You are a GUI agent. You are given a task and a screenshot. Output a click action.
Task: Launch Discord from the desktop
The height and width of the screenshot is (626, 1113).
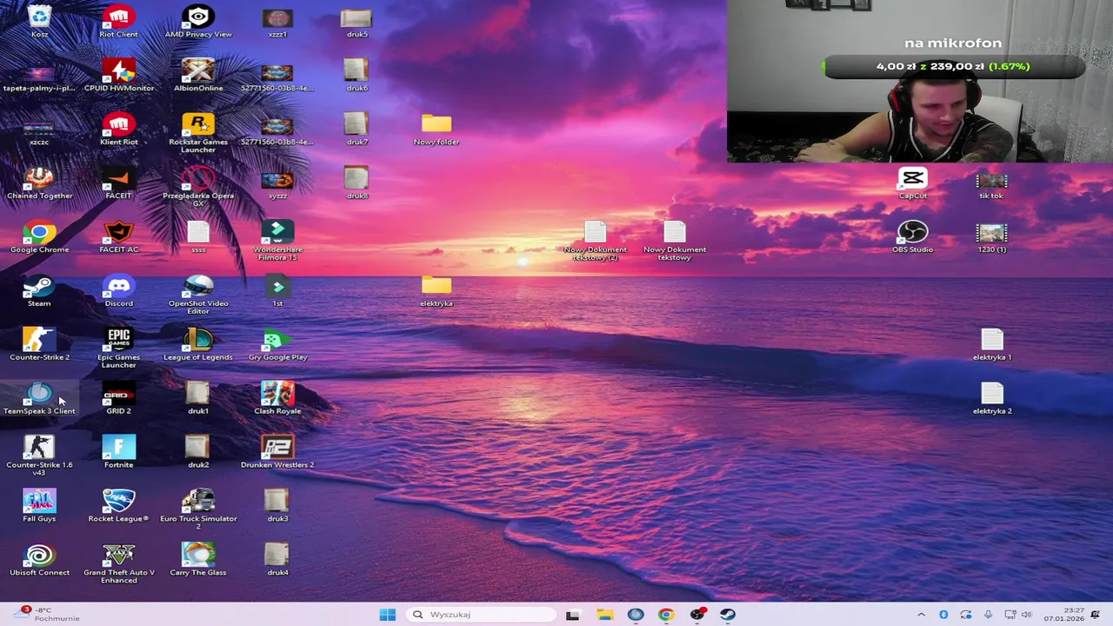(x=118, y=292)
